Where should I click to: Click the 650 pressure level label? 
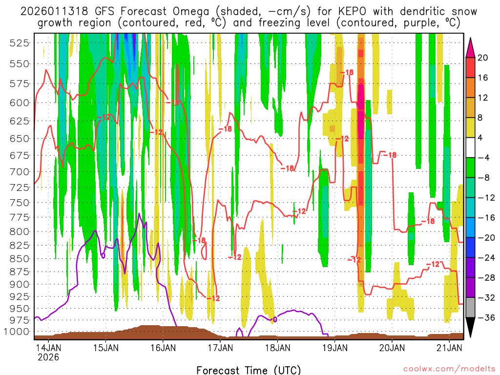(20, 139)
